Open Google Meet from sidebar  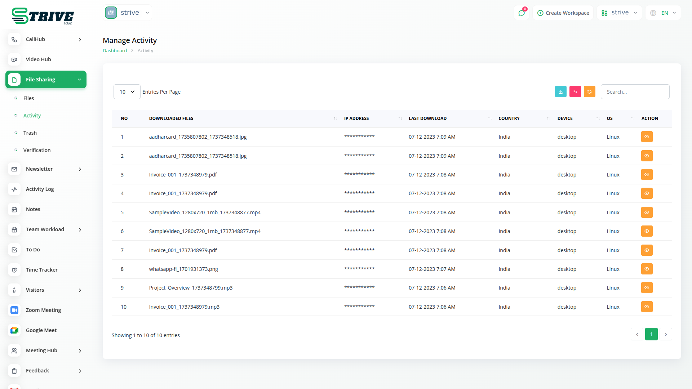(41, 330)
